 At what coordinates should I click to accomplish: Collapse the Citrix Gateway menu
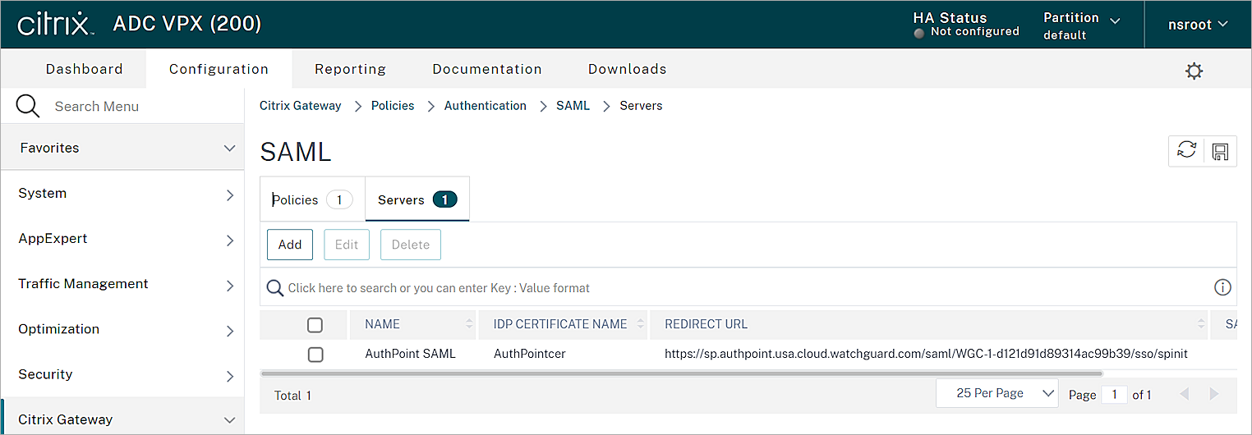click(122, 417)
